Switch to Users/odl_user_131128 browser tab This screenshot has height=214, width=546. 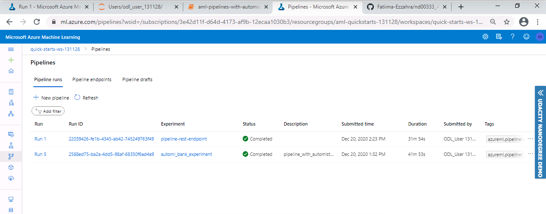tap(138, 6)
